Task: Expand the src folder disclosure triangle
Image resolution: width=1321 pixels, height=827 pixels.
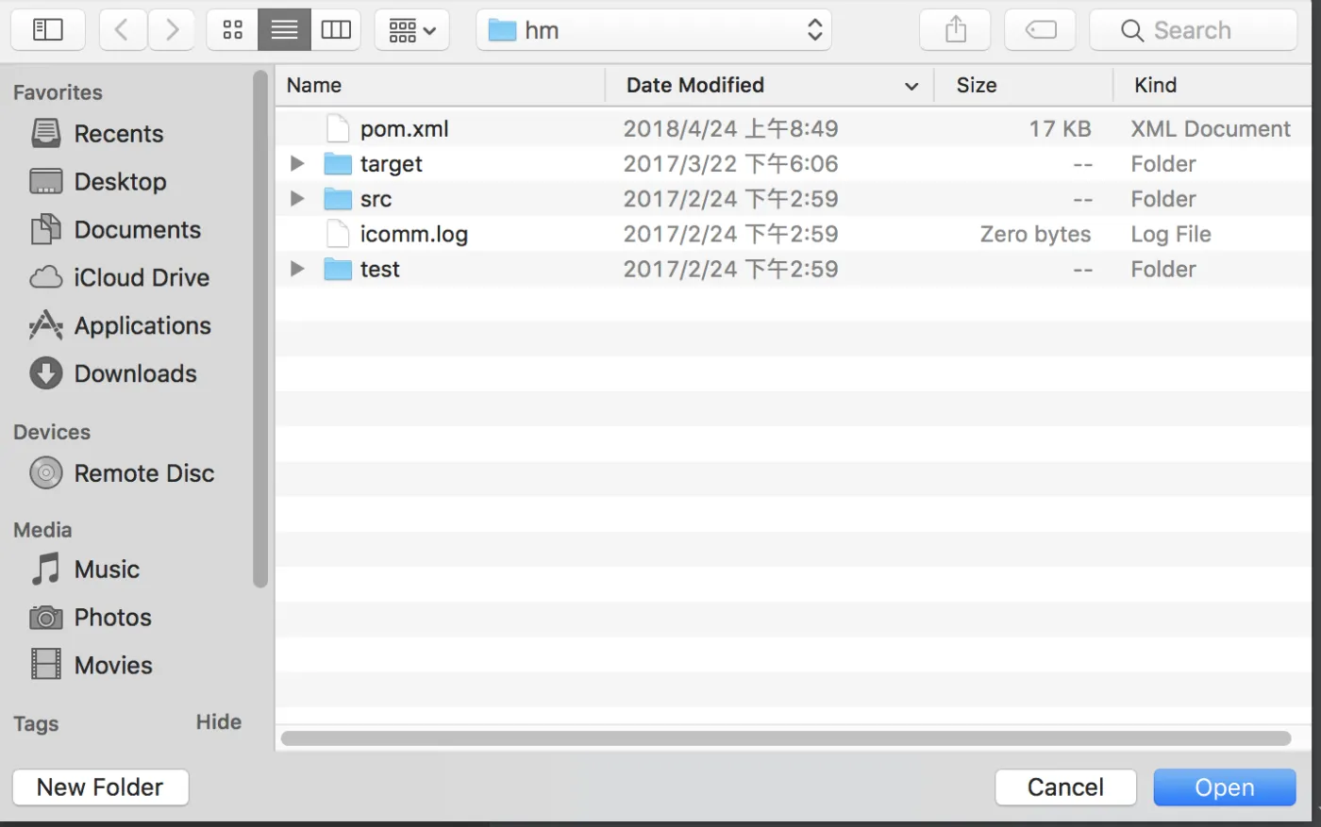Action: click(297, 199)
